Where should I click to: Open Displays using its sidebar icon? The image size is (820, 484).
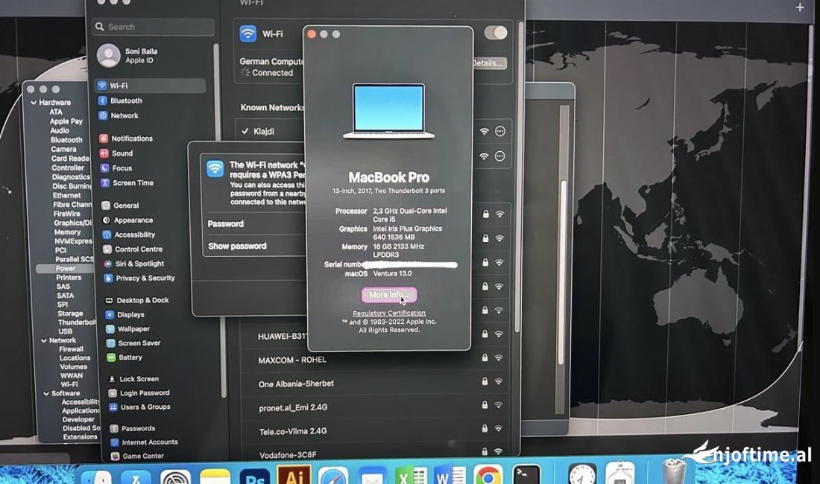point(110,315)
